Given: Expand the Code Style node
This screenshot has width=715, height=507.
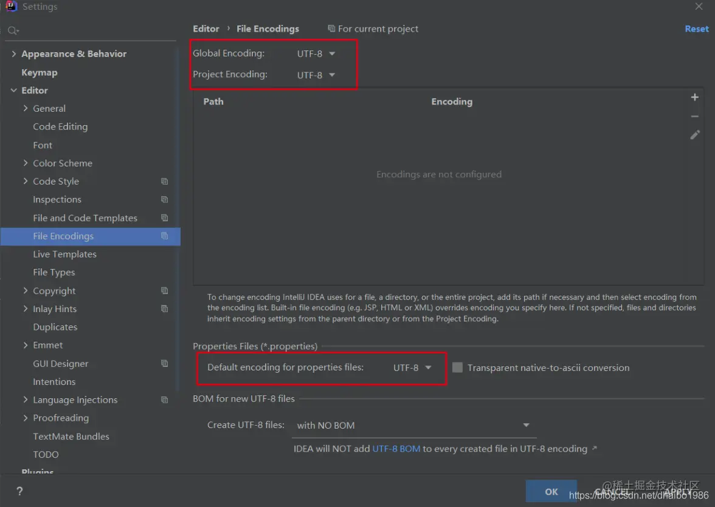Looking at the screenshot, I should pyautogui.click(x=26, y=182).
